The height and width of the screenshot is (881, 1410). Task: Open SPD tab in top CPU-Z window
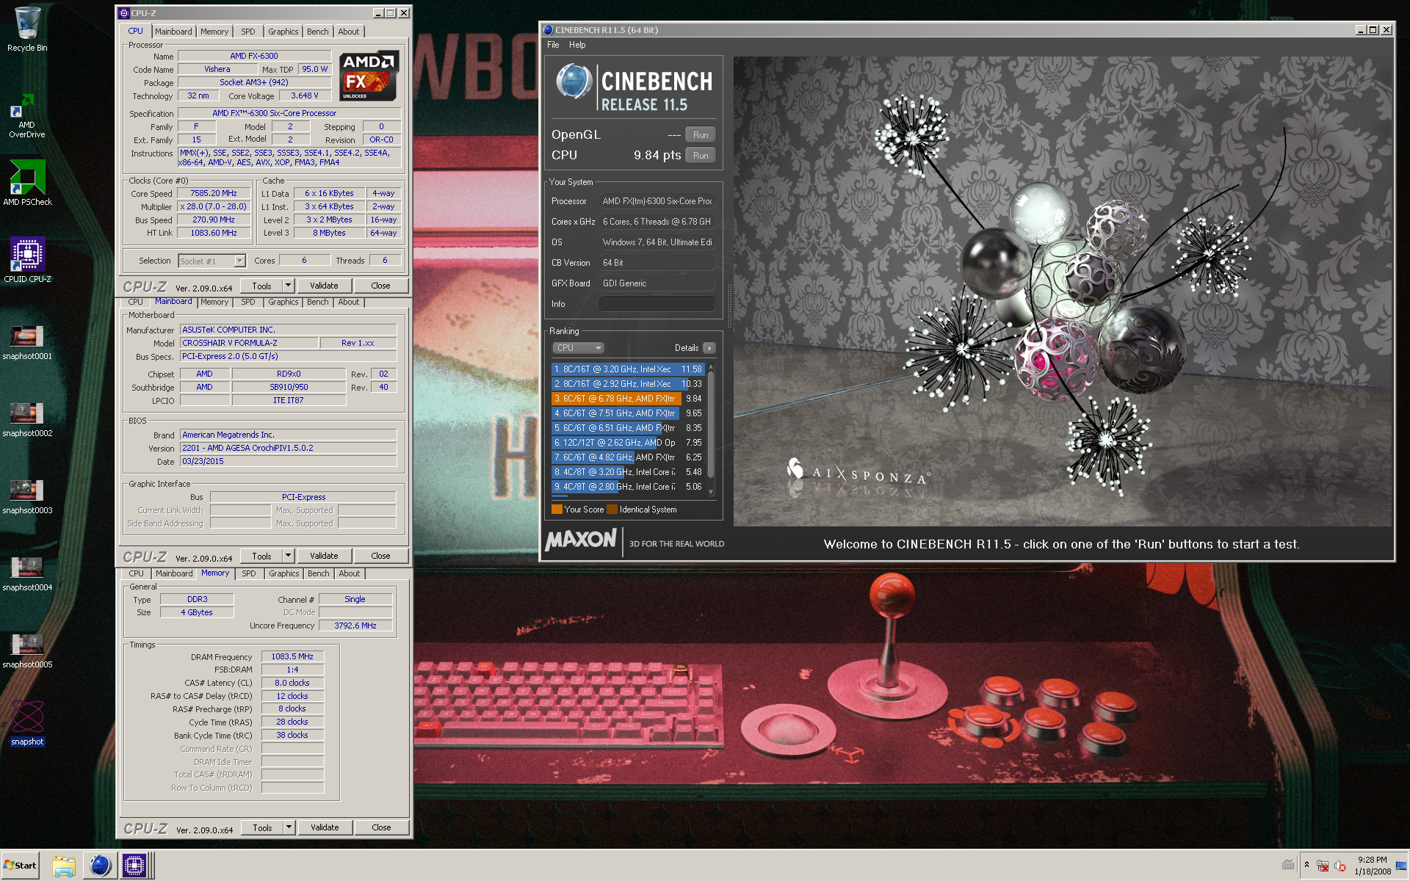[x=248, y=32]
